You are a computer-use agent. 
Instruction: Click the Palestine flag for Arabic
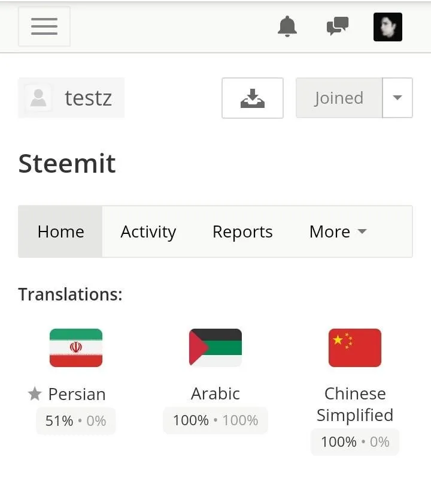(215, 348)
